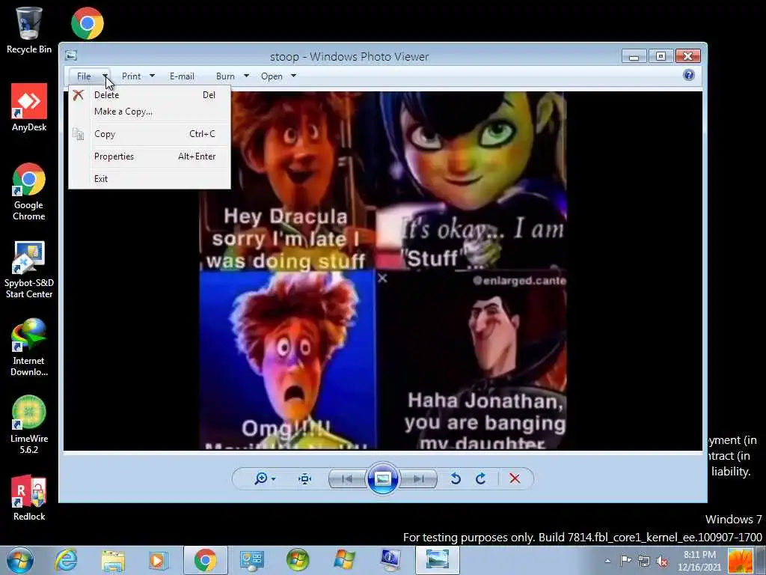766x575 pixels.
Task: Click the Action Center flag icon
Action: pos(625,561)
